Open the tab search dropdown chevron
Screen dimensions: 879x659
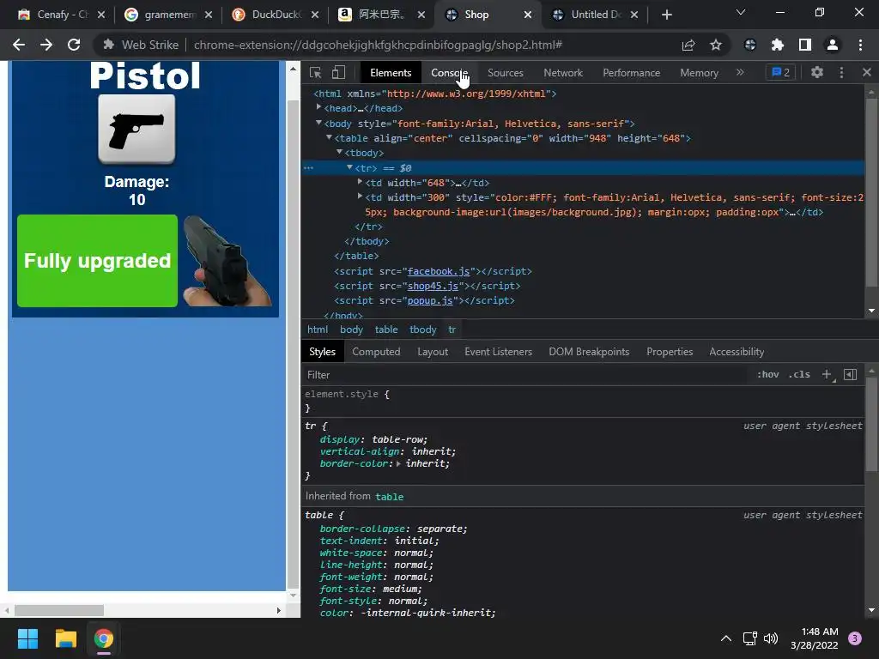[741, 12]
